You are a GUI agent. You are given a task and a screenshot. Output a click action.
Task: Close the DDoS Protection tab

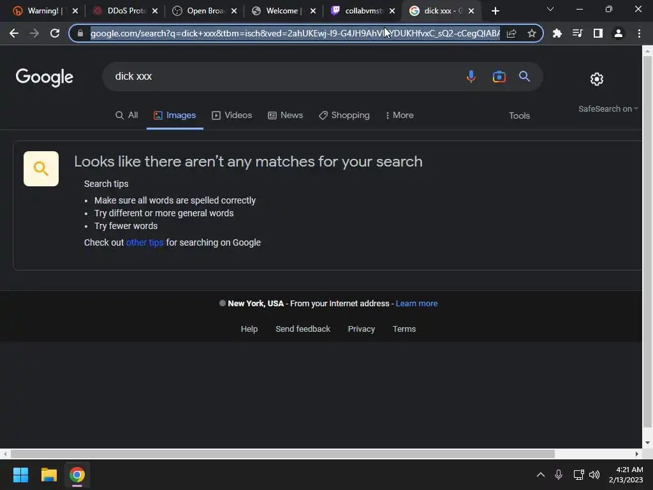155,11
